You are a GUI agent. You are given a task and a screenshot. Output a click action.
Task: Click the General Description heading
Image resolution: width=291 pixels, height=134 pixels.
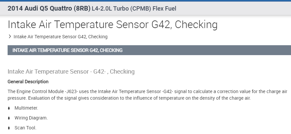coord(28,82)
